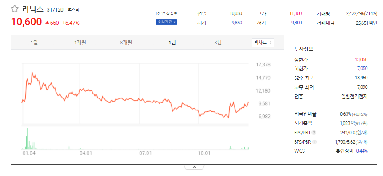Click the 17,378 price axis label

[263, 65]
